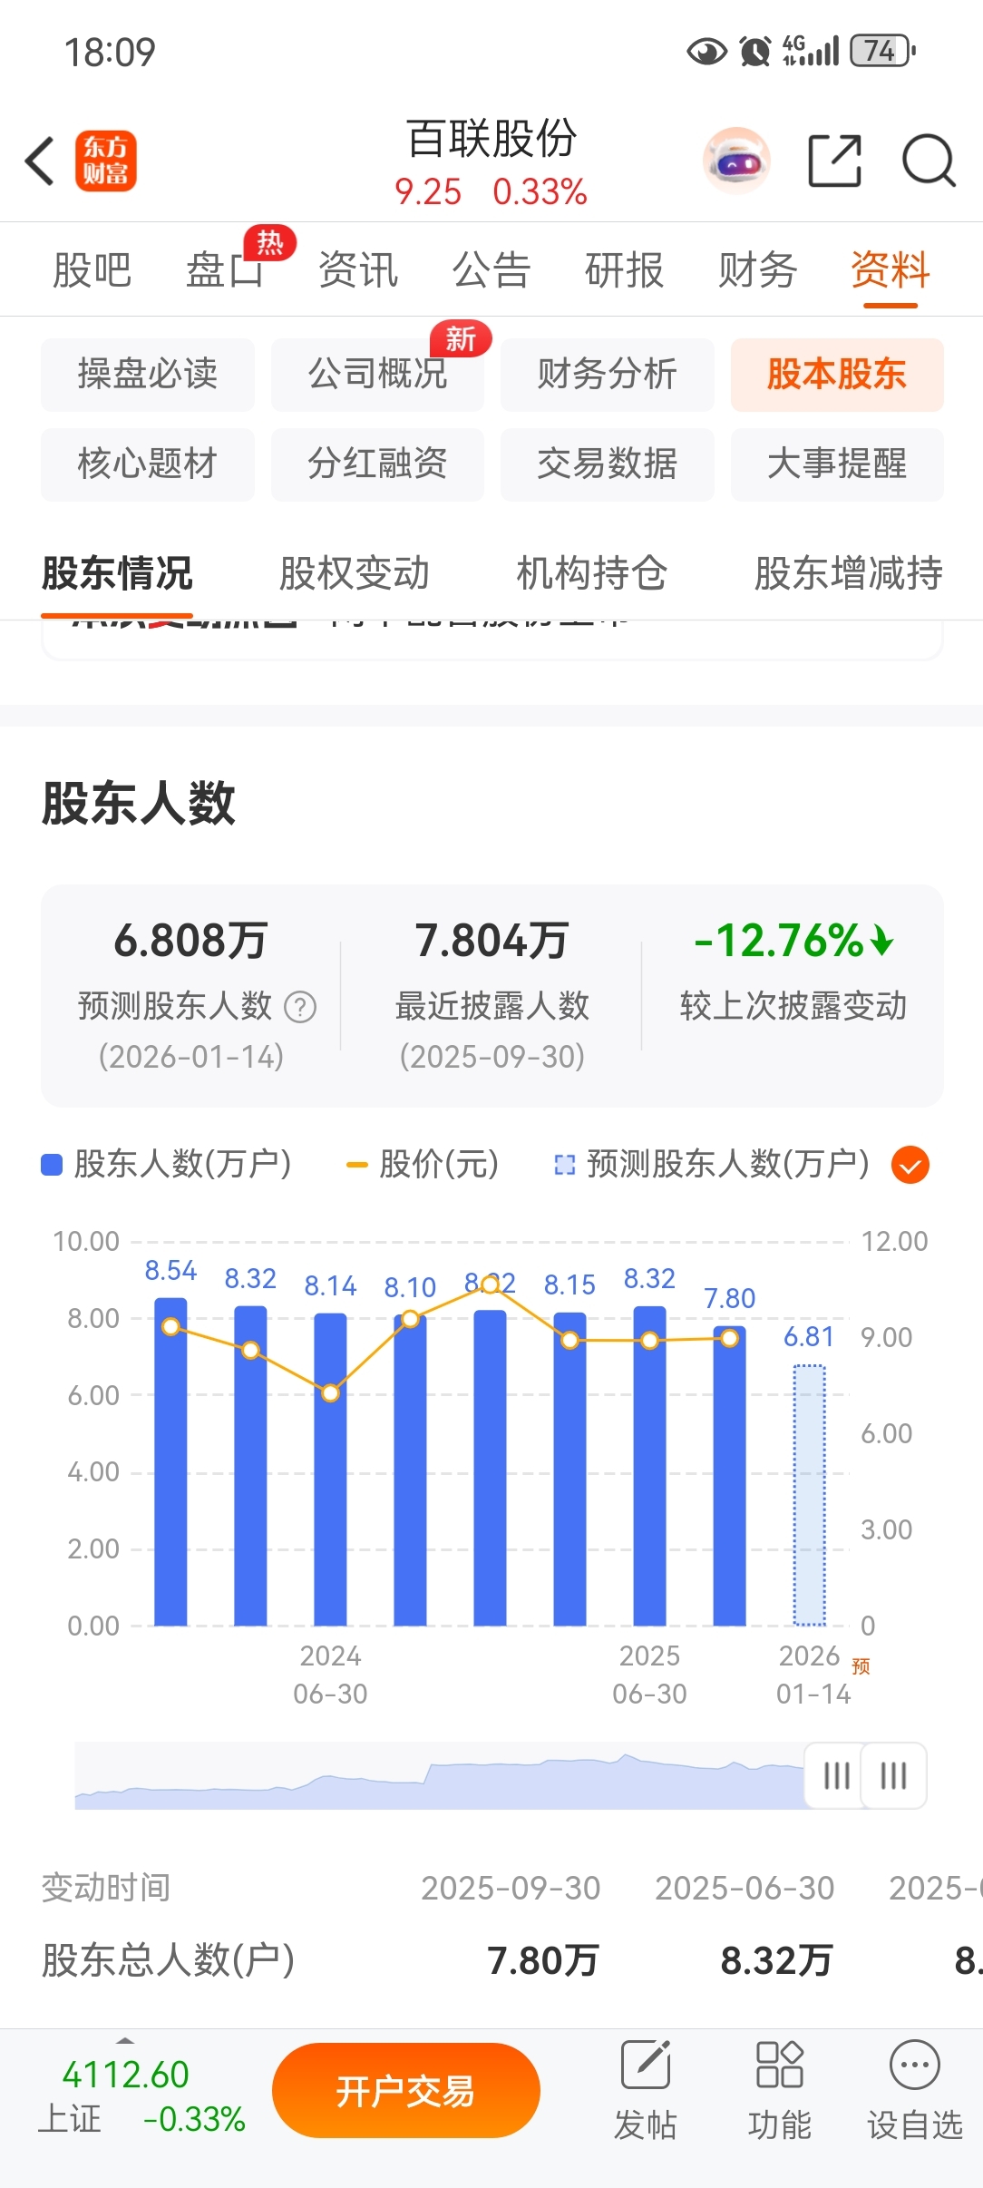Tap the 2025-09-30 column header

click(511, 1888)
